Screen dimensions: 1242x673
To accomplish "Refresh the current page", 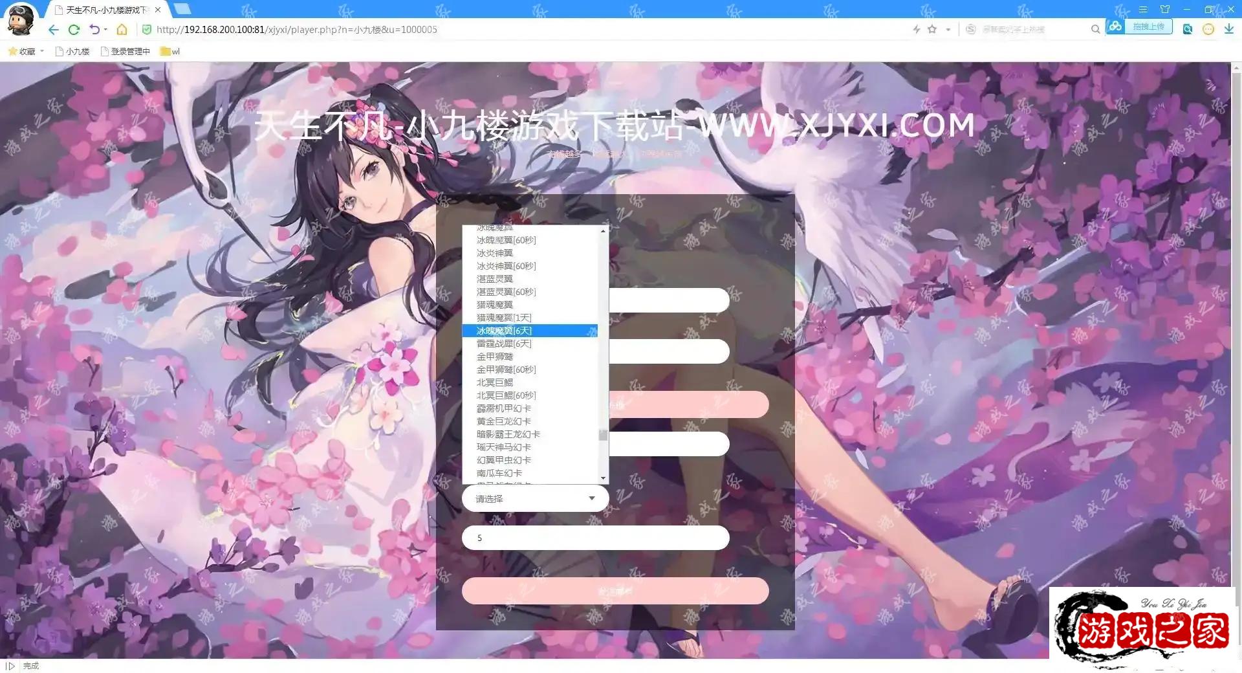I will tap(74, 29).
